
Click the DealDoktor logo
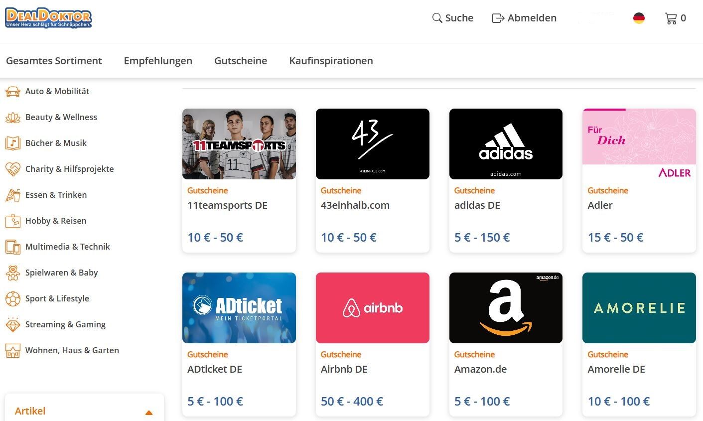tap(48, 17)
